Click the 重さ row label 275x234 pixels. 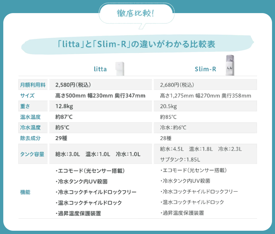coord(25,106)
